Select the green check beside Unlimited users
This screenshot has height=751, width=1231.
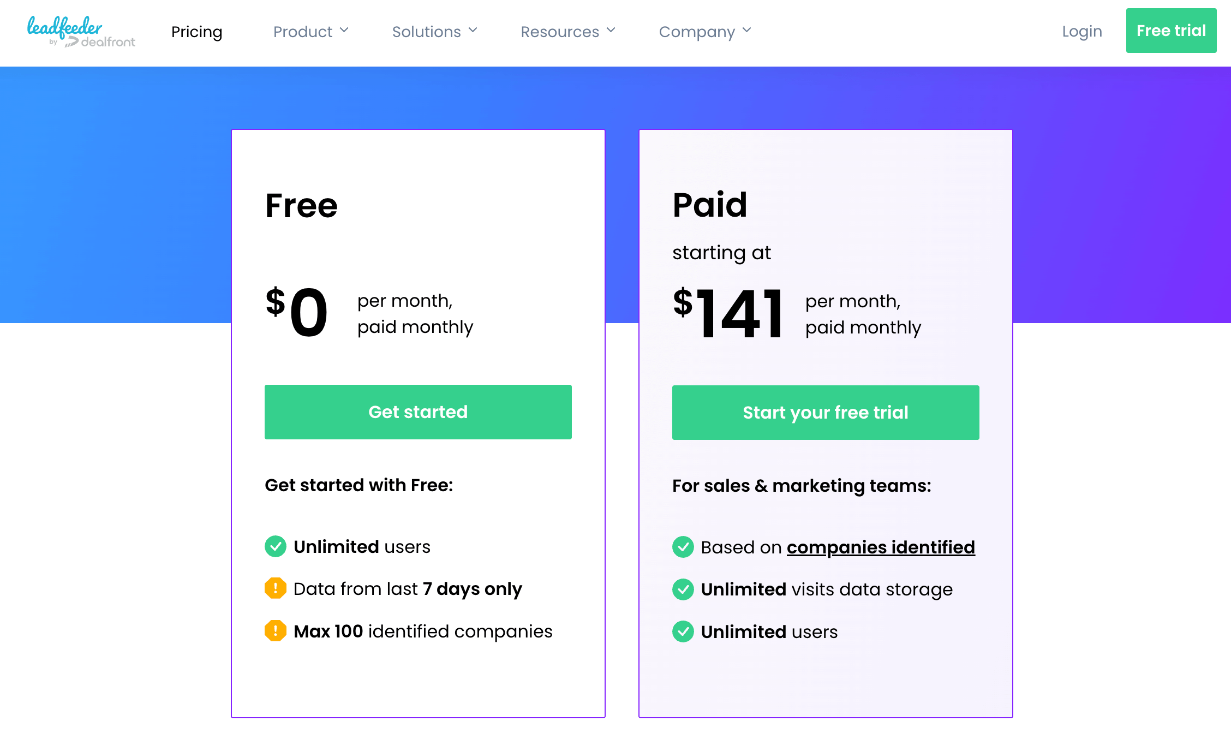pyautogui.click(x=276, y=546)
